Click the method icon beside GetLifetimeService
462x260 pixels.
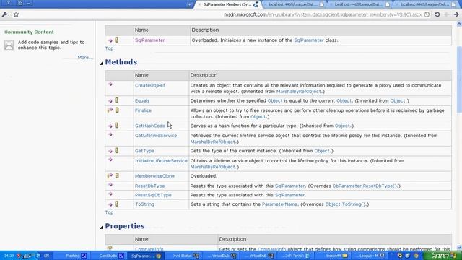pyautogui.click(x=110, y=134)
